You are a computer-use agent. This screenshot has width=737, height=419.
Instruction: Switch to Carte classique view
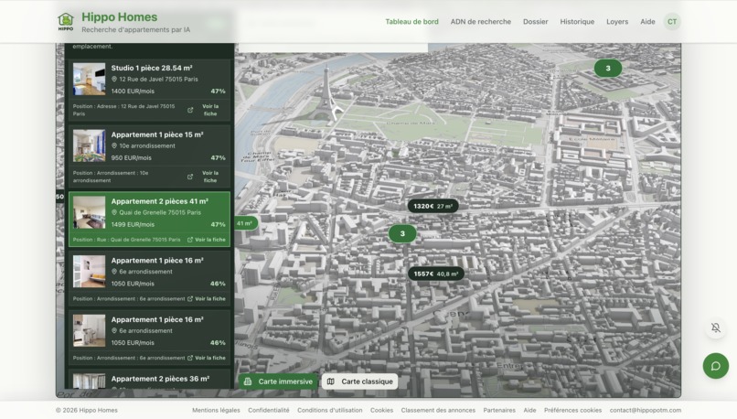pyautogui.click(x=360, y=381)
